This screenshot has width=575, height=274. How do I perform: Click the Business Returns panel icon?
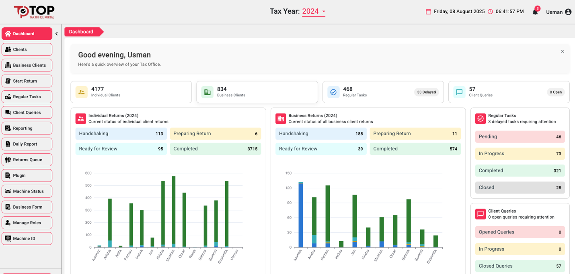pos(281,118)
